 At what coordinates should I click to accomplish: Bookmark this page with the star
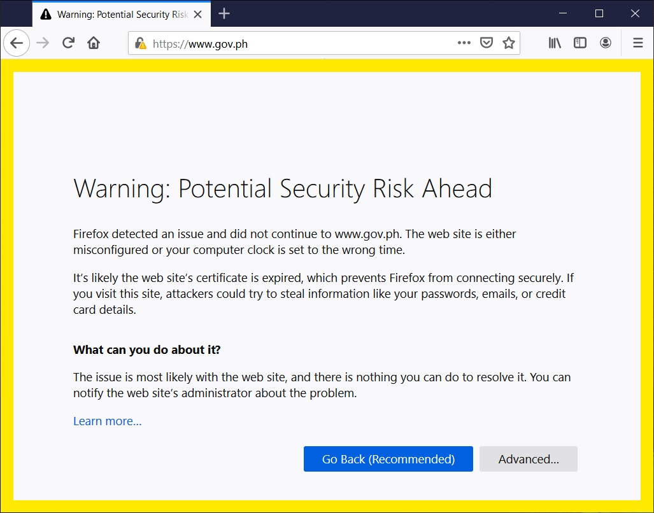[x=508, y=43]
